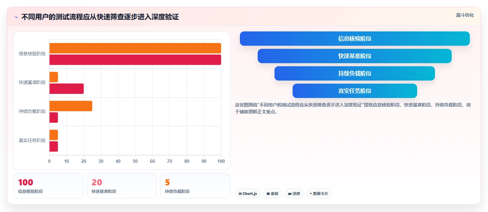The width and height of the screenshot is (488, 212).
Task: Click the x-axis tick value 60
Action: 152,161
